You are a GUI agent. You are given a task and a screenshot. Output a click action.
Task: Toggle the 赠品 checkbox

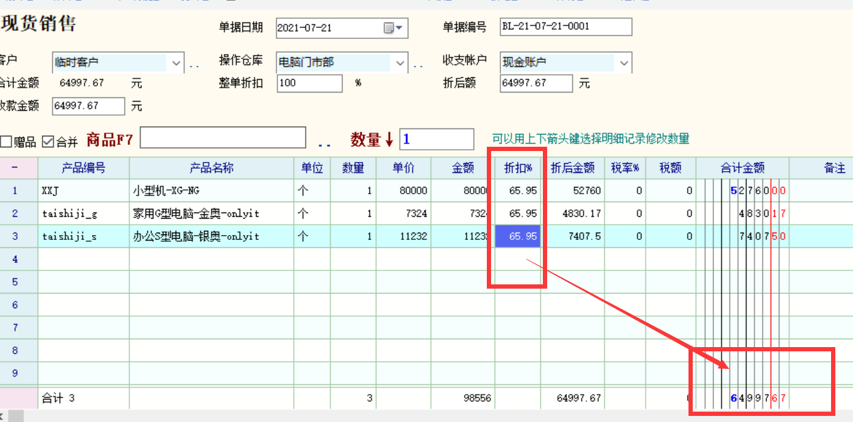pos(7,142)
